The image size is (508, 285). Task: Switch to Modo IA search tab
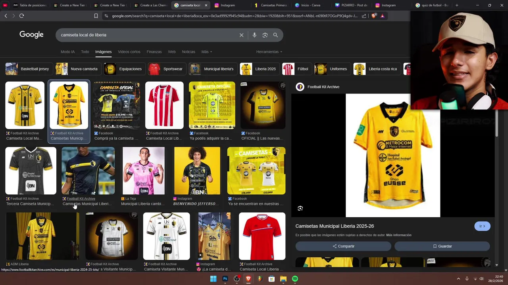pyautogui.click(x=67, y=52)
